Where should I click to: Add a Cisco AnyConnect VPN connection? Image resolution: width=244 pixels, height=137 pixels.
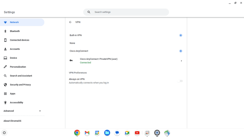[181, 51]
